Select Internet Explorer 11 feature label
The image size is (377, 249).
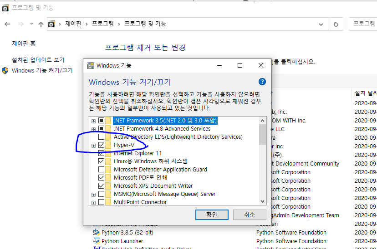[138, 153]
